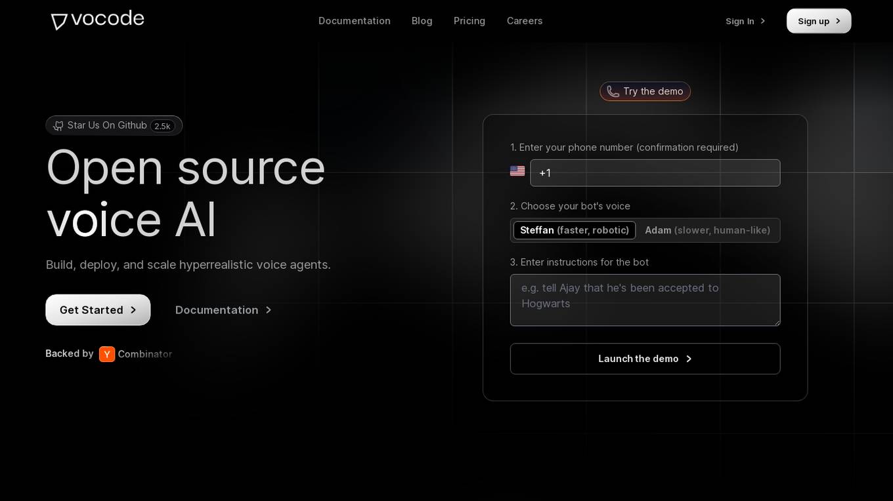Image resolution: width=893 pixels, height=501 pixels.
Task: Open the Blog nav item
Action: [x=422, y=21]
